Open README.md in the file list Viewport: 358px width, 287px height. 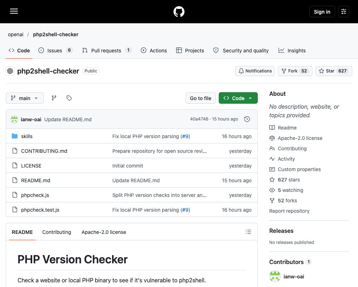tap(35, 180)
